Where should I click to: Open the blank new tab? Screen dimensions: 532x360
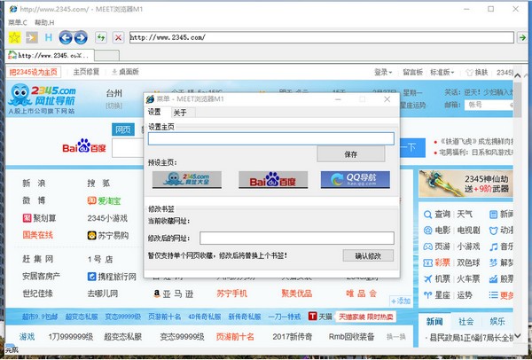(106, 55)
